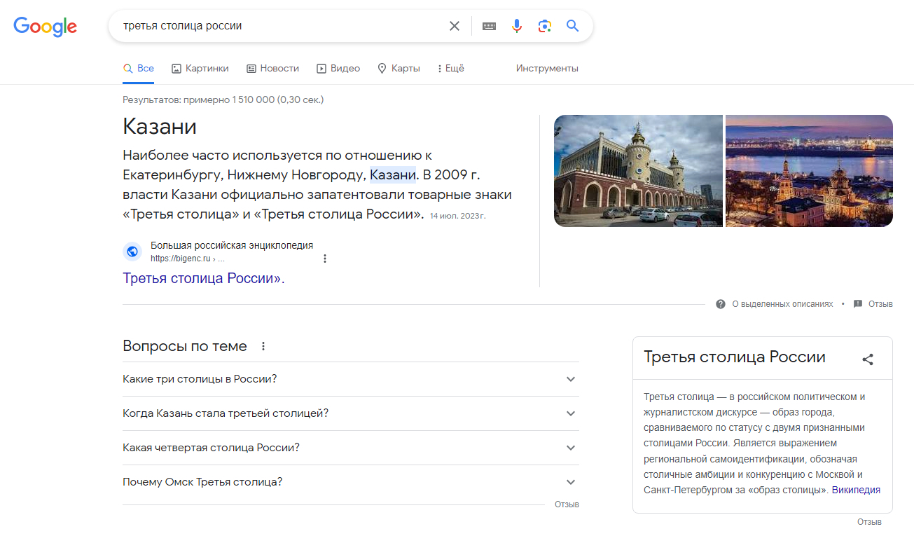Open the 'Третья столица России' result link

[203, 278]
